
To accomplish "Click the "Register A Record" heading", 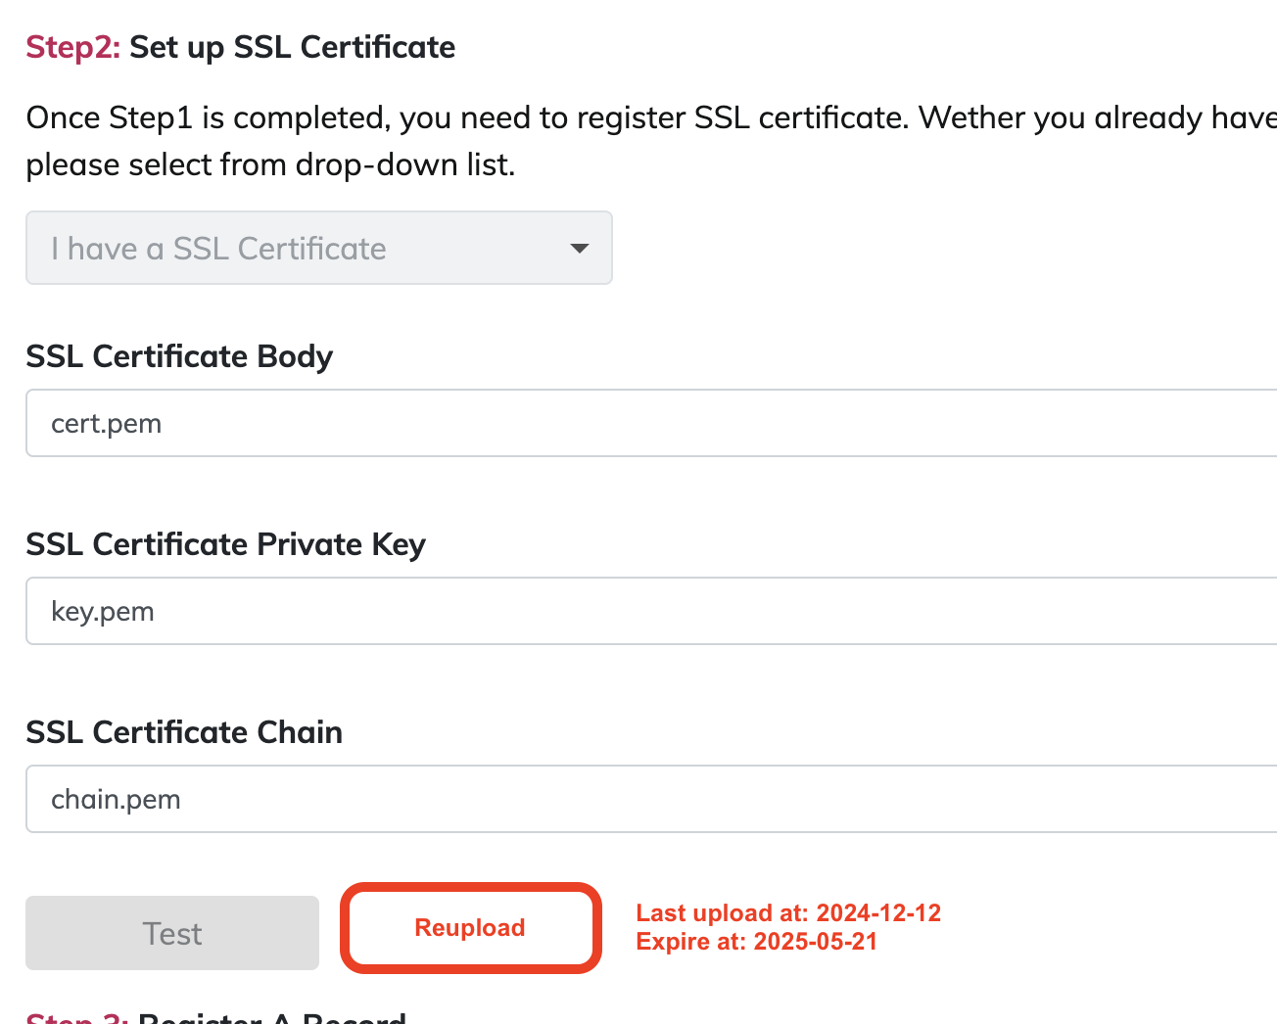I will coord(271,1018).
